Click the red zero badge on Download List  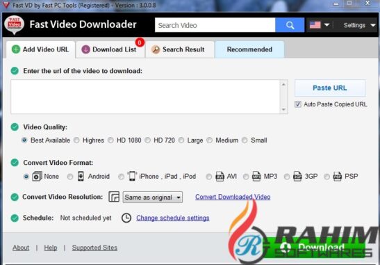[140, 42]
